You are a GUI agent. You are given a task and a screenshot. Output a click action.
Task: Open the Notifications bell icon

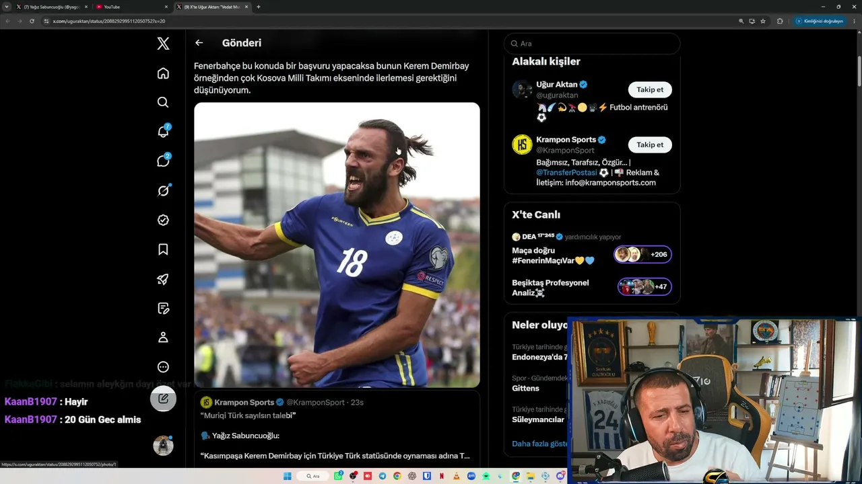click(163, 132)
